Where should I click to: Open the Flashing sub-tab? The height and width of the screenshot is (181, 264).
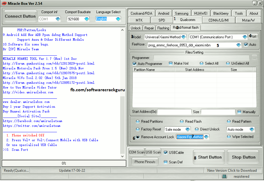point(163,28)
